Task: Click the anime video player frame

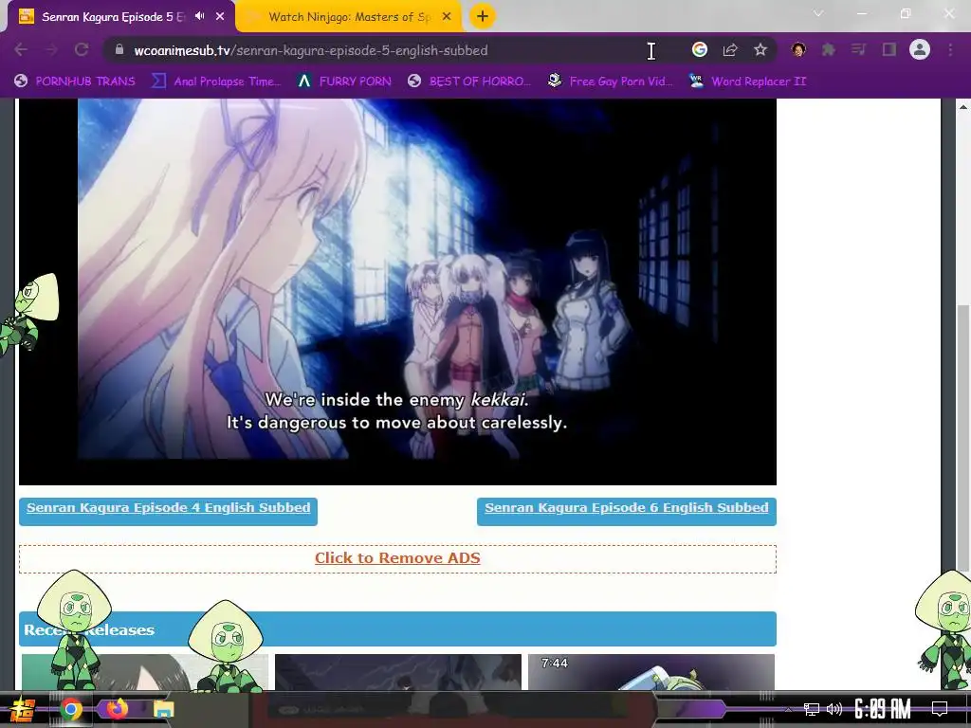Action: point(397,291)
